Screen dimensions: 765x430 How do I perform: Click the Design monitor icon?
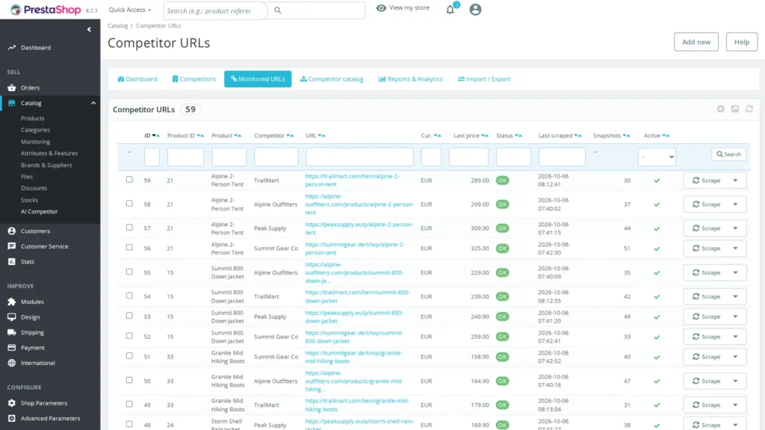[x=12, y=317]
